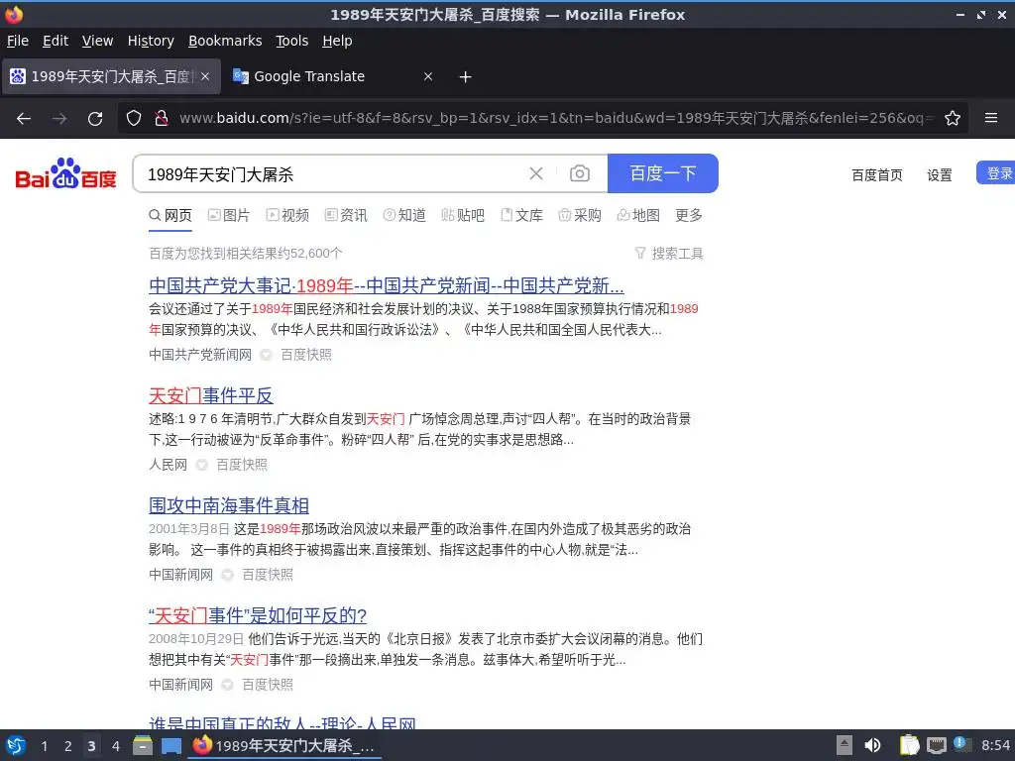Click the Firefox taskbar window button
The width and height of the screenshot is (1015, 761).
284,745
